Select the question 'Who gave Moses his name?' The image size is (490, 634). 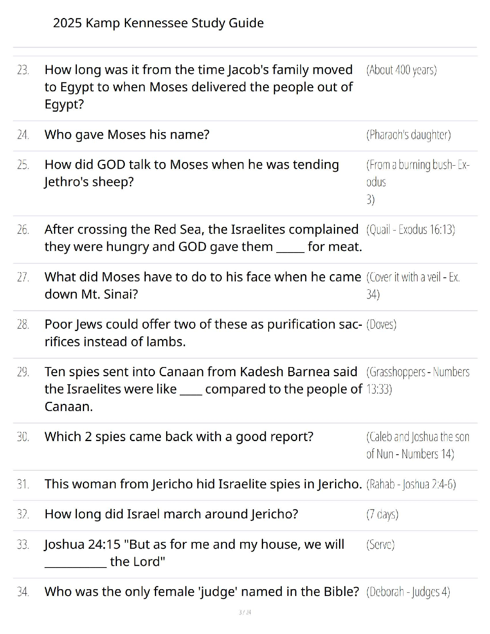tap(127, 134)
